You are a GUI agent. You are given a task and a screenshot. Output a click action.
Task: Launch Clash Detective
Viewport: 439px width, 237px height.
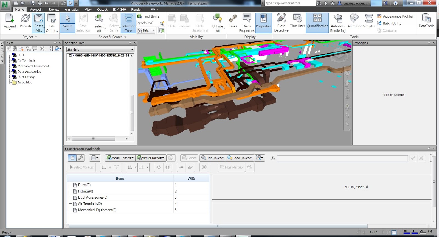coord(281,23)
